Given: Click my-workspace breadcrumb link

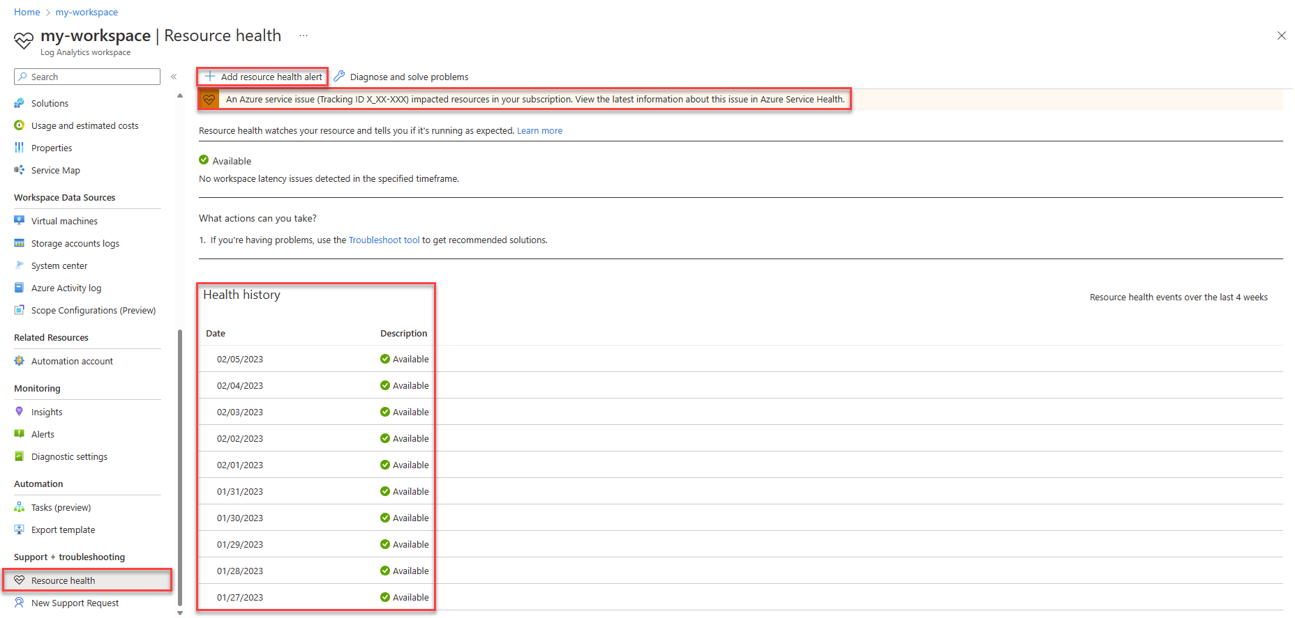Looking at the screenshot, I should pos(87,12).
